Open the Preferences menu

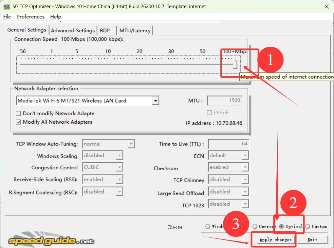click(30, 17)
